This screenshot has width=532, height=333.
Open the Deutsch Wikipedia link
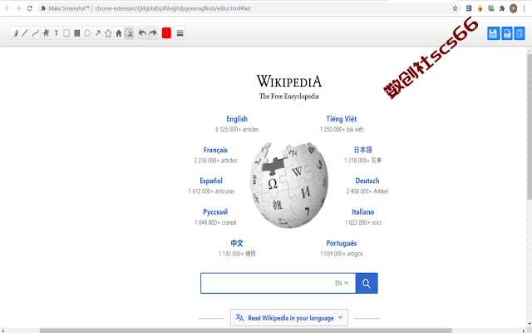367,181
